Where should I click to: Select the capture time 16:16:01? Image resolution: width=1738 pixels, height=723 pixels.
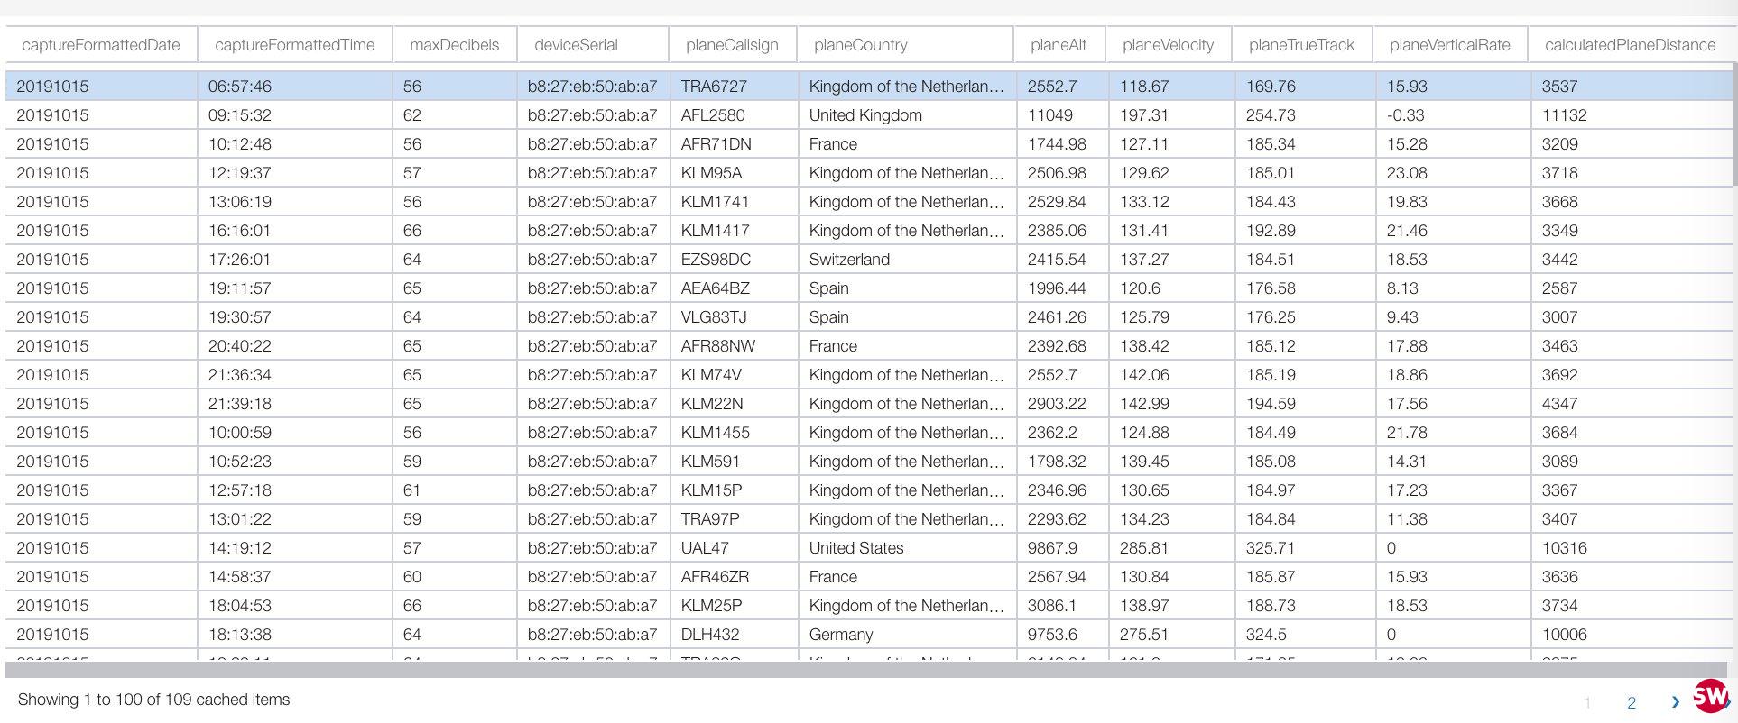[240, 231]
